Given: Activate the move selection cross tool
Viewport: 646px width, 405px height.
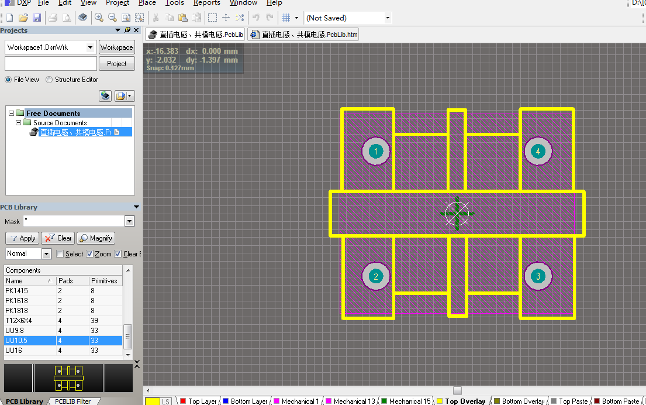Looking at the screenshot, I should pyautogui.click(x=226, y=18).
